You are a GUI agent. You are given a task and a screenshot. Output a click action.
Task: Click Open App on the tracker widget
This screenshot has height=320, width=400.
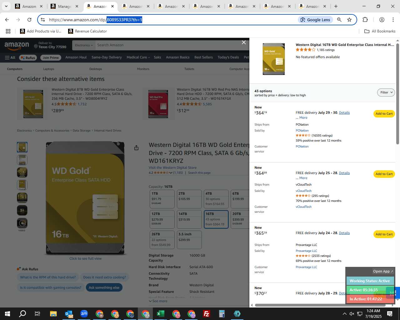pos(383,271)
